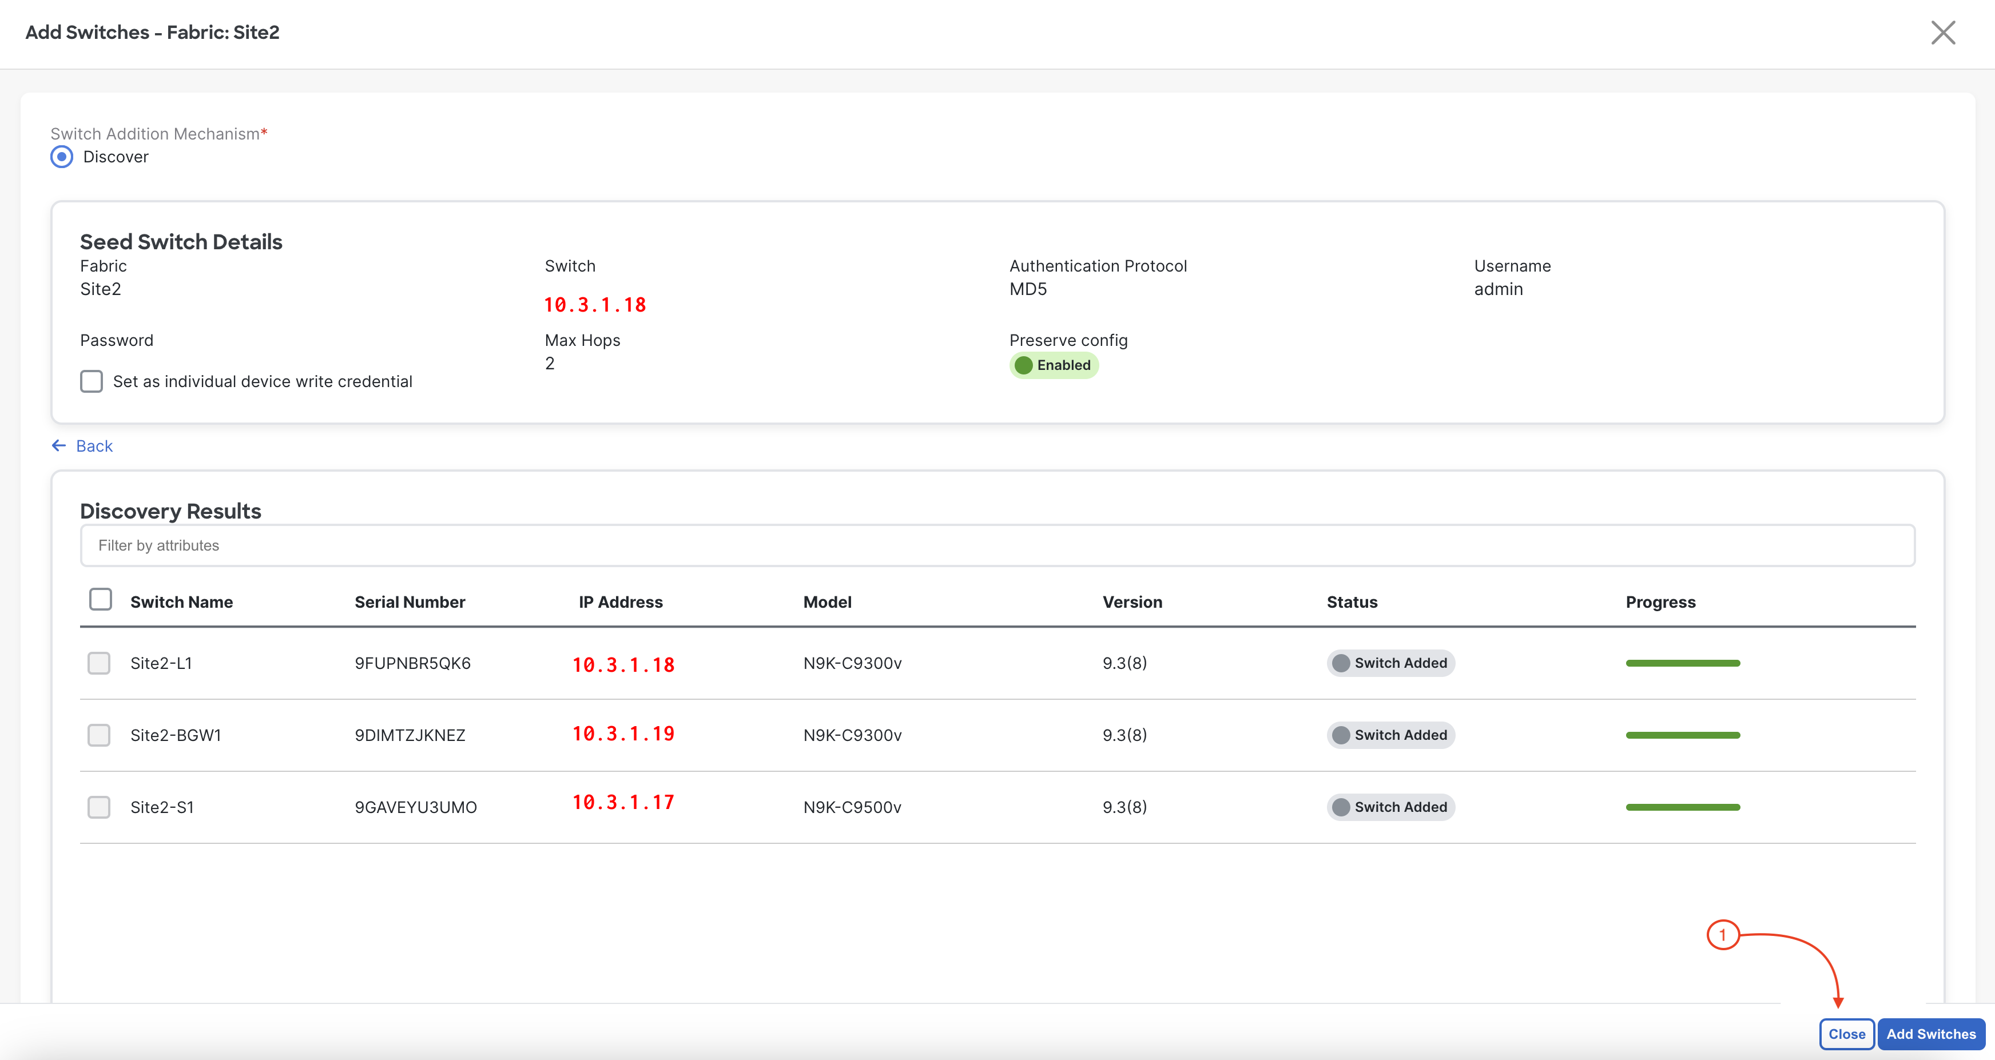Click the IP Address column header

tap(621, 601)
